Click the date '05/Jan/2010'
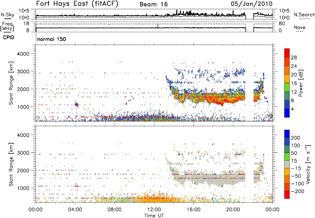This screenshot has width=315, height=218. pos(252,4)
